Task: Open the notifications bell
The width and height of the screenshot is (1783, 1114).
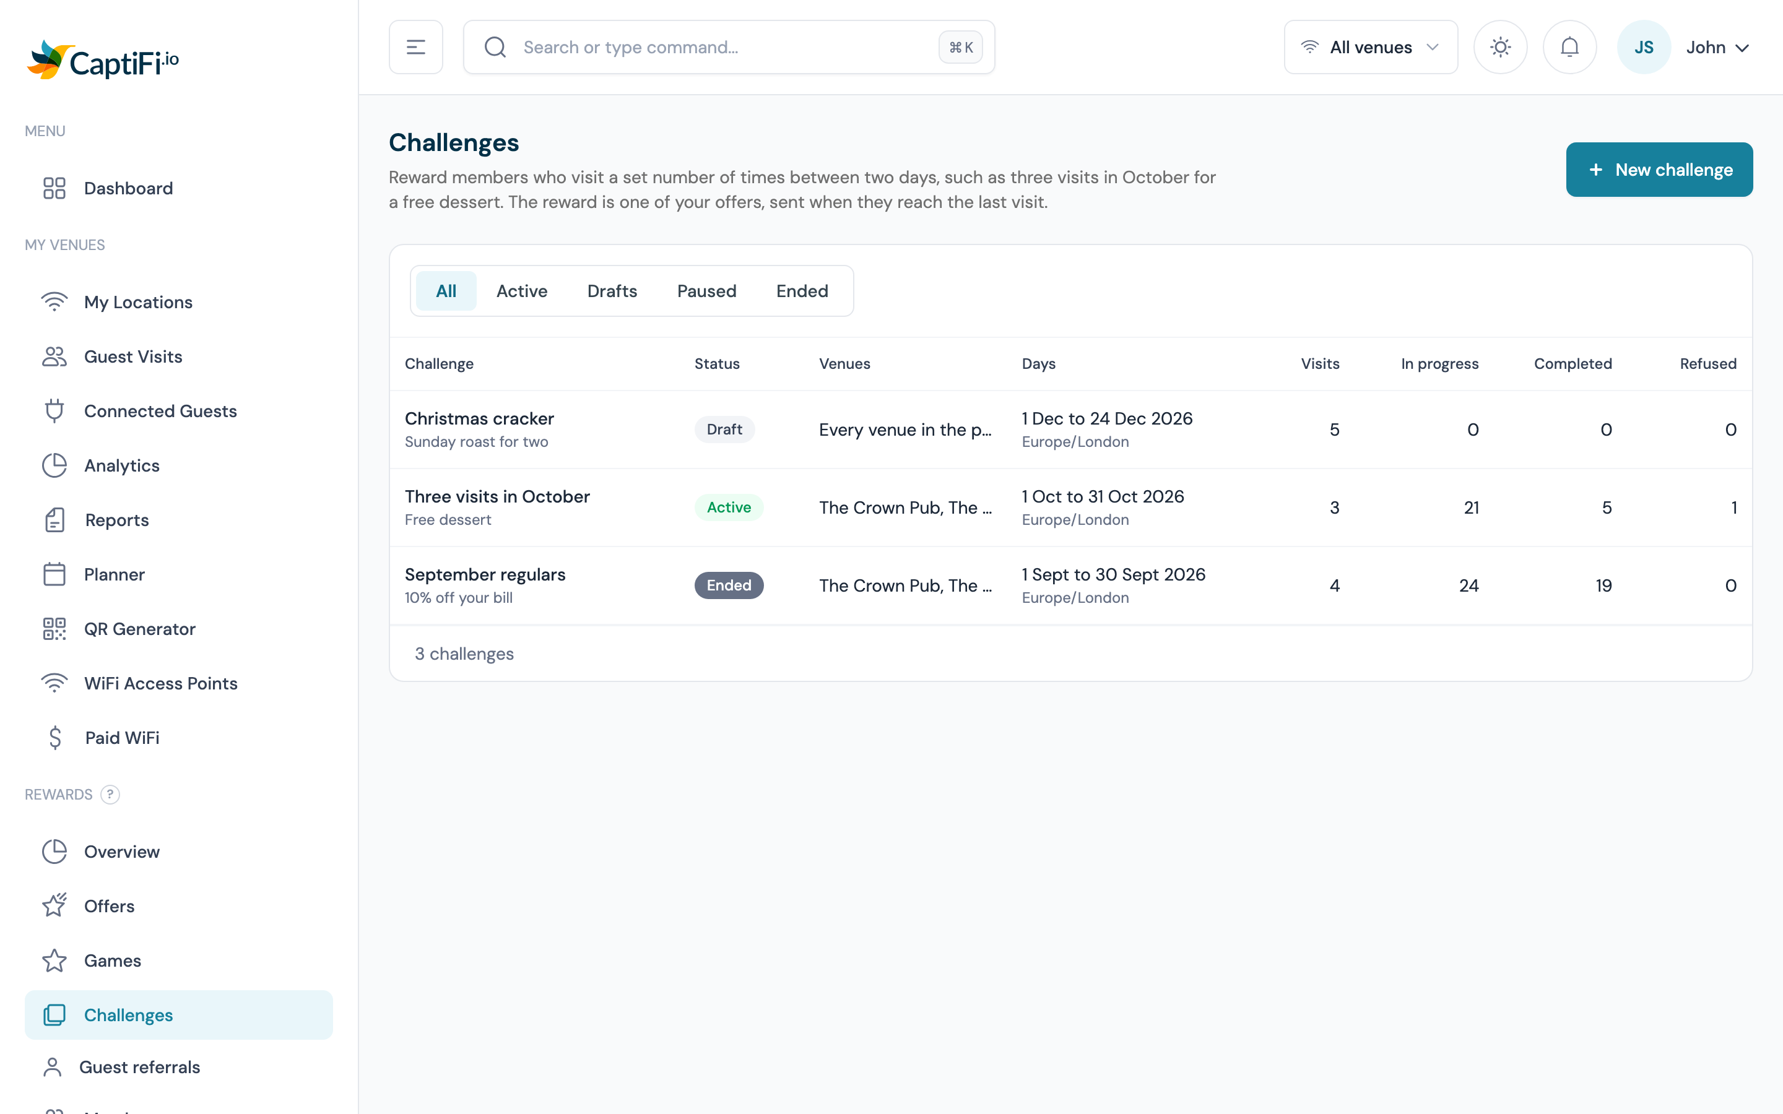Action: coord(1569,47)
